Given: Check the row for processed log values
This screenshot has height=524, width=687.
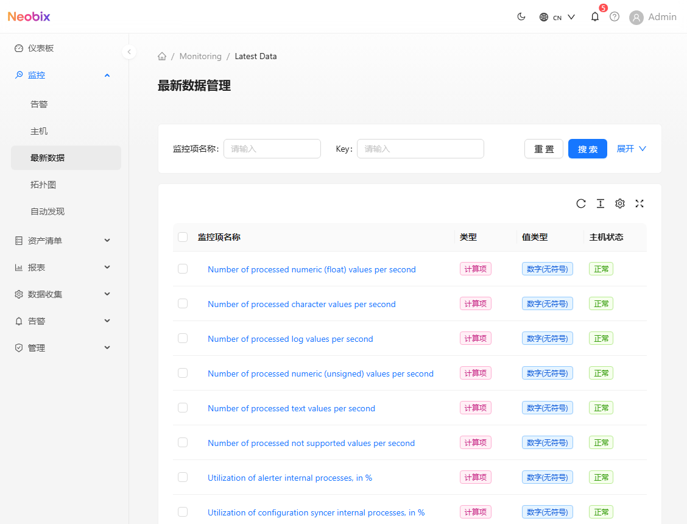Looking at the screenshot, I should tap(183, 338).
